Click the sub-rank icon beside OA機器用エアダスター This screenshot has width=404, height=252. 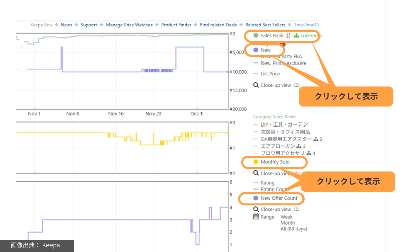point(316,139)
